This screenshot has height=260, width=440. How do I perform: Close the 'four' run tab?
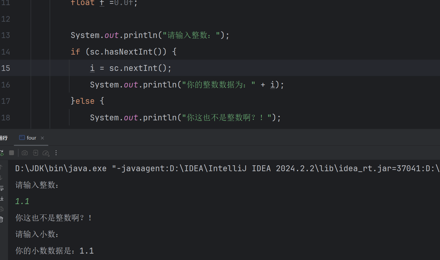point(42,138)
